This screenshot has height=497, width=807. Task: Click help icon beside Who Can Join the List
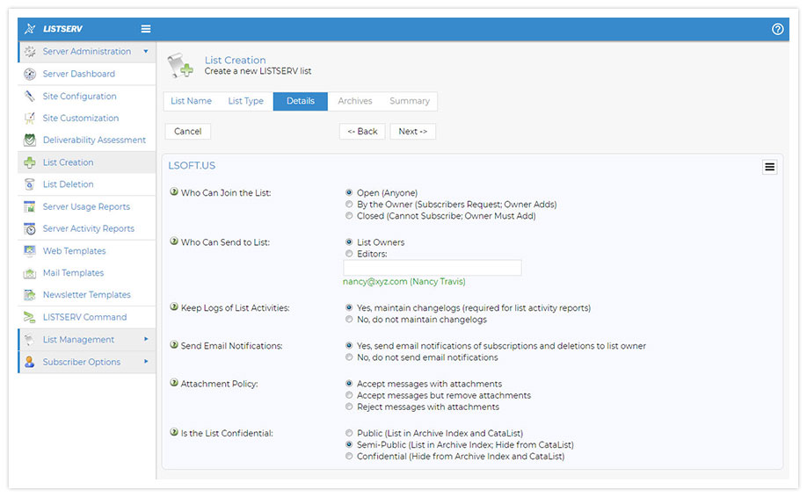174,191
